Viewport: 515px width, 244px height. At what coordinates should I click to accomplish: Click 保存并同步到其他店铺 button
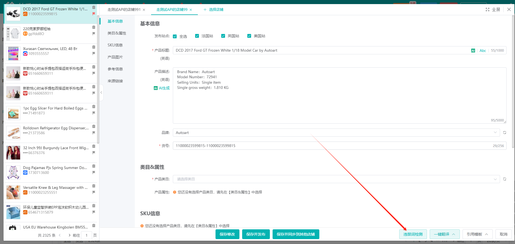click(296, 234)
